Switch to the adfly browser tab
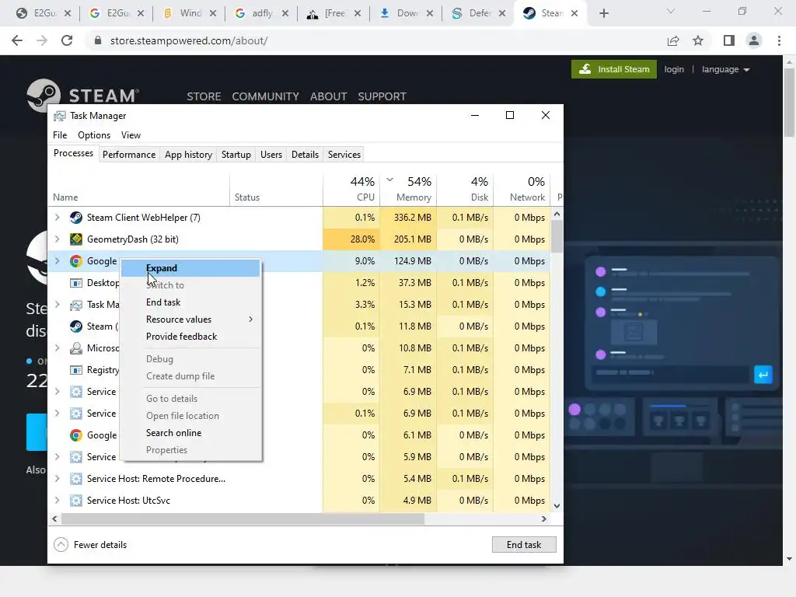The image size is (796, 597). (261, 13)
